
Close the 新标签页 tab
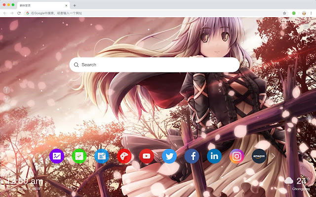66,5
